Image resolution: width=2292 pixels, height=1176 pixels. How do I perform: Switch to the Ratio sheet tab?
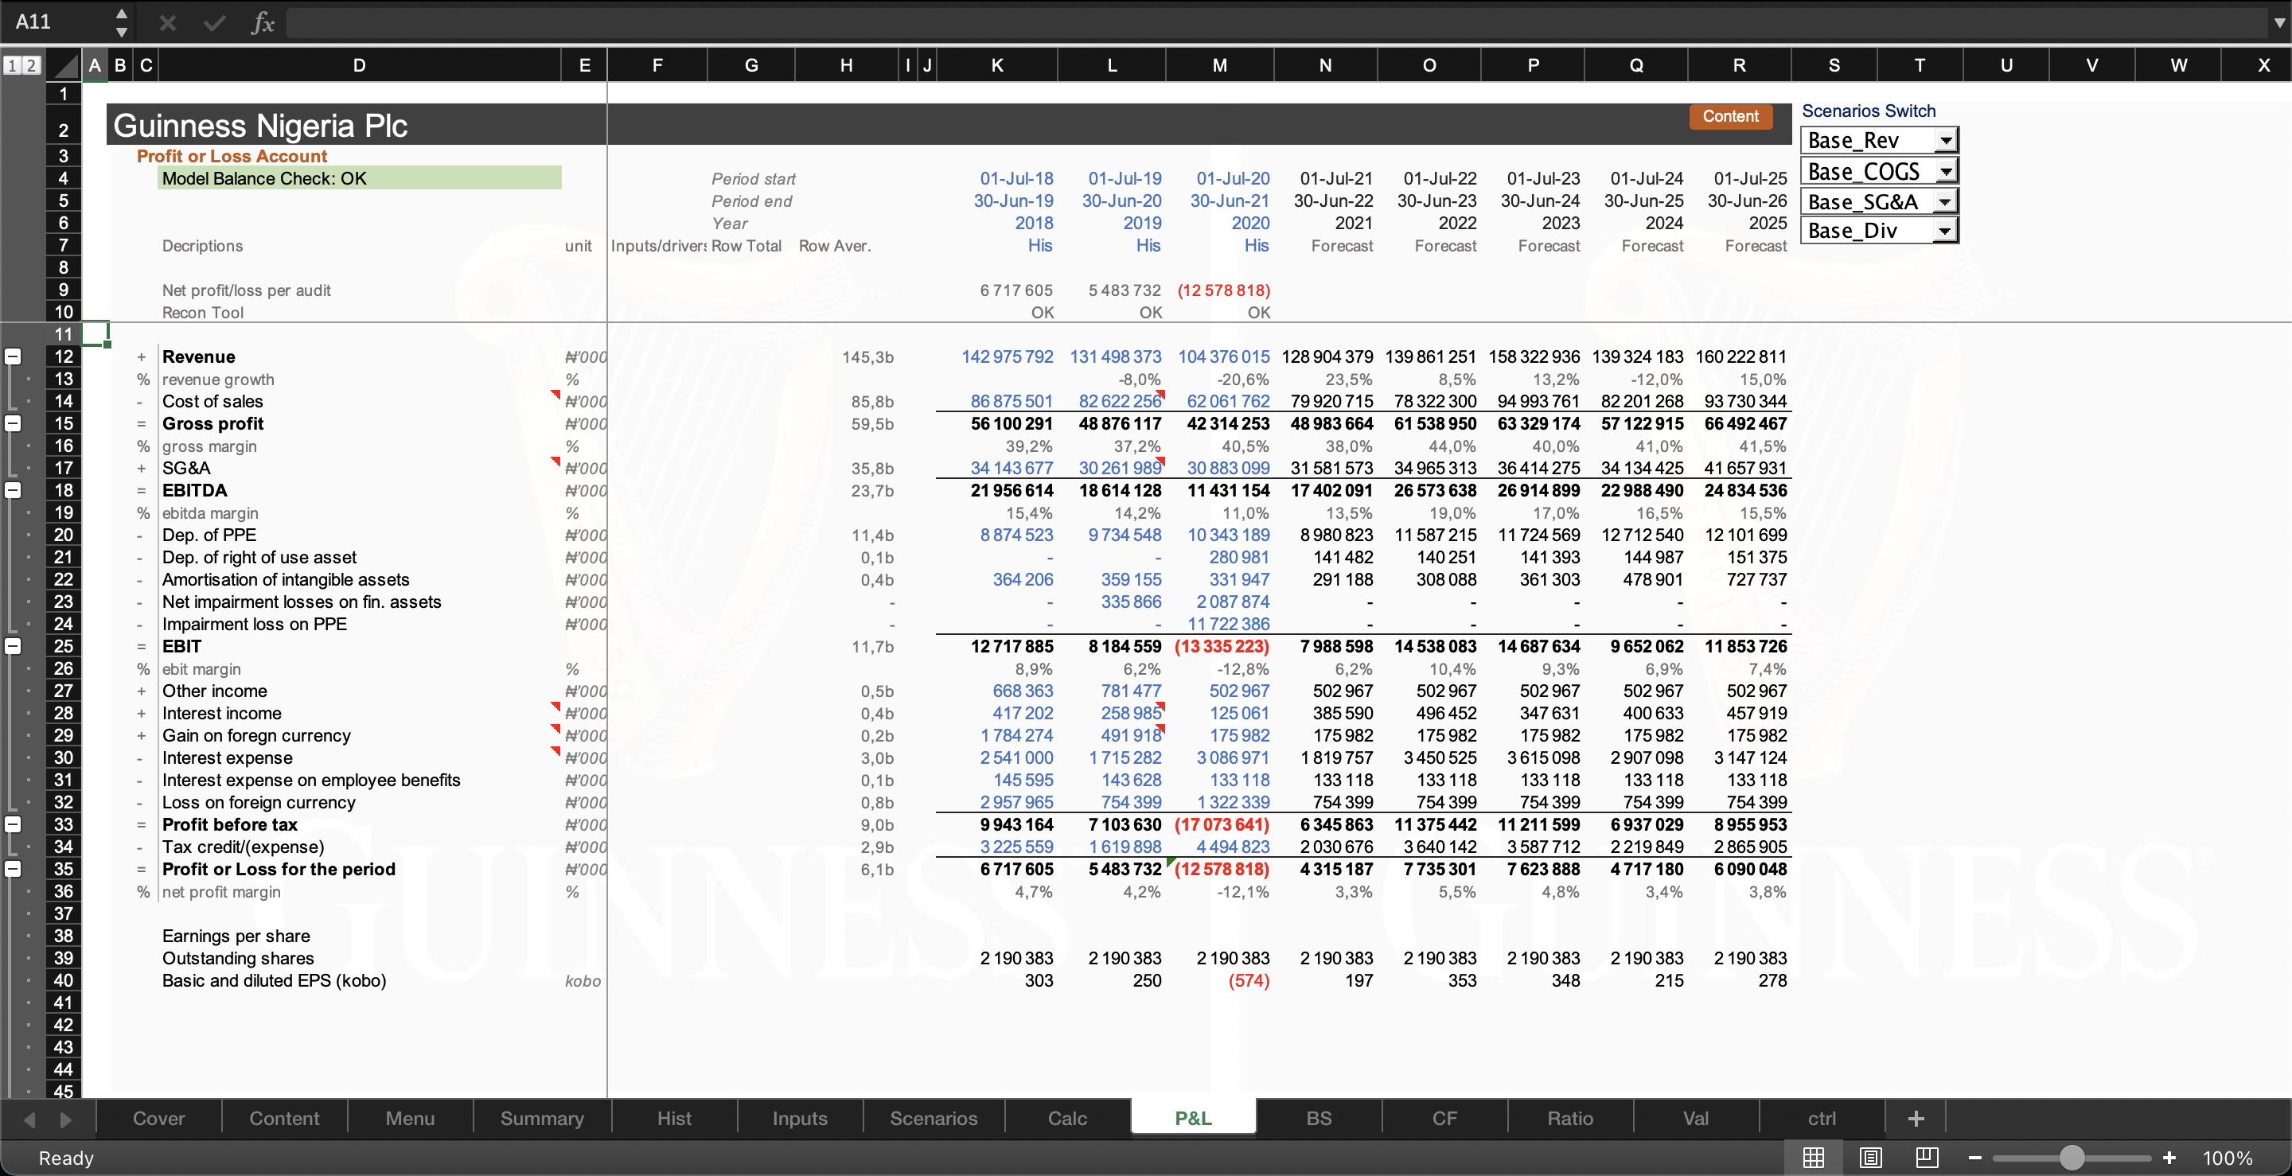point(1570,1118)
